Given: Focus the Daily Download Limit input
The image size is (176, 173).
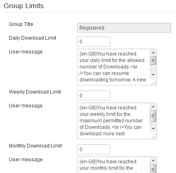Looking at the screenshot, I should coord(94,42).
